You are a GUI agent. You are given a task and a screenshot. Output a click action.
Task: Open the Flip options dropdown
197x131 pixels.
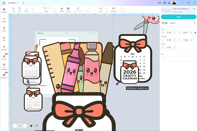[x=101, y=9]
